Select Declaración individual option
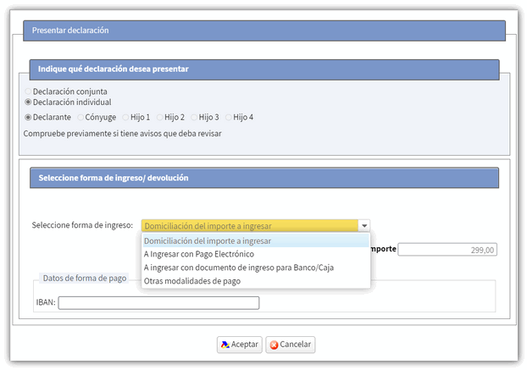Image resolution: width=527 pixels, height=370 pixels. click(x=28, y=102)
